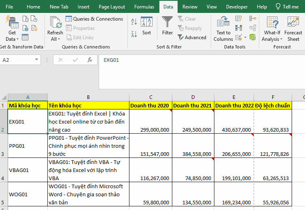Expand the What-If Analysis dropdown arrow
305x210 pixels.
281,39
